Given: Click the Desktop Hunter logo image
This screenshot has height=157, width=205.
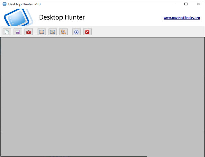Looking at the screenshot, I should tap(18, 17).
